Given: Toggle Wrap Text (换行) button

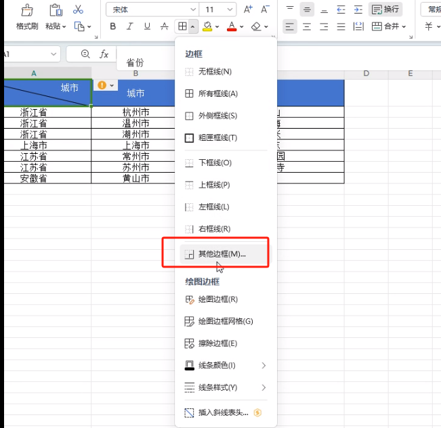Looking at the screenshot, I should tap(385, 9).
